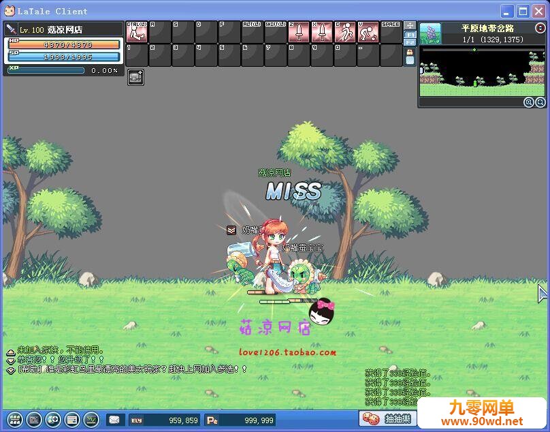Click the SP bar showing 1993/1995
Viewport: 550px width, 432px height.
pos(64,57)
